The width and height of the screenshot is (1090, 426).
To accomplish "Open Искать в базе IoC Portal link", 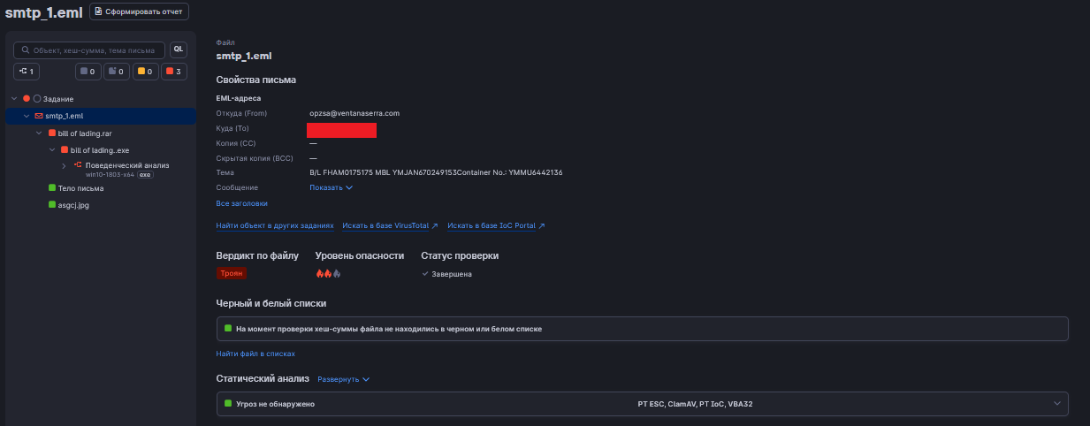I will pyautogui.click(x=496, y=226).
